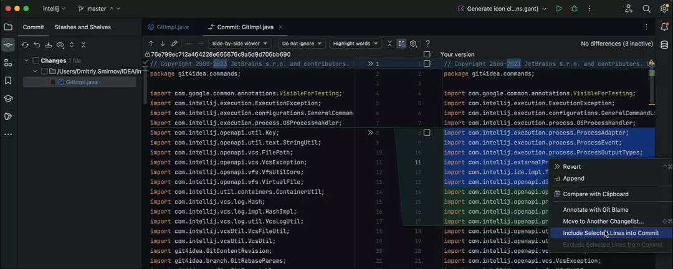Open the Notifications bell
This screenshot has width=673, height=269.
pyautogui.click(x=664, y=27)
